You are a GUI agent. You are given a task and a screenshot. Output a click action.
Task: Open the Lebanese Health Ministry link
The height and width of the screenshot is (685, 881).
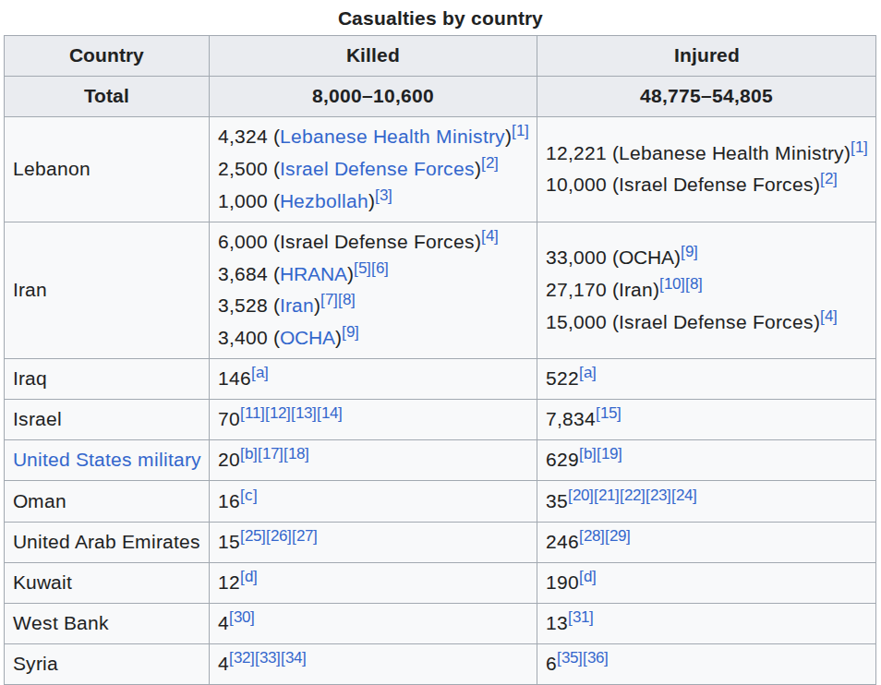click(392, 137)
